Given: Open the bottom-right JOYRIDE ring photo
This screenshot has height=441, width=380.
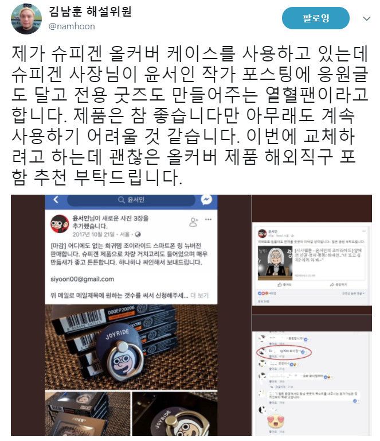Looking at the screenshot, I should (x=175, y=413).
